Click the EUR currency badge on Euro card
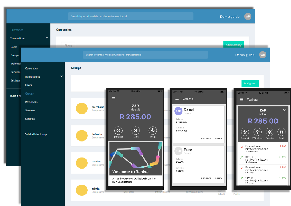Screen dimensions: 291x206 tap(178, 151)
